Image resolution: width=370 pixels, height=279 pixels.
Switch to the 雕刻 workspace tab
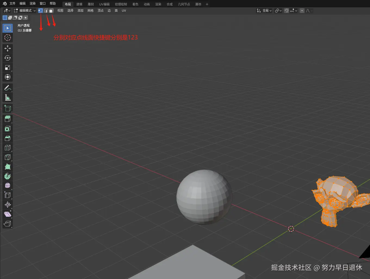click(x=91, y=4)
